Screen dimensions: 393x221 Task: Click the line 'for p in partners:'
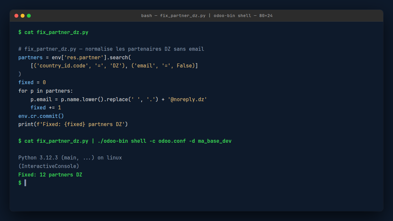click(46, 91)
